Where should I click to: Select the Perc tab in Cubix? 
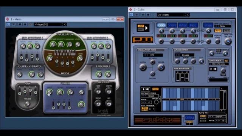tap(193, 25)
